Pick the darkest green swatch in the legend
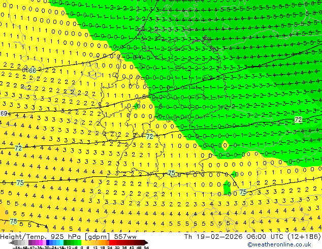This screenshot has height=249, width=322. (x=66, y=243)
